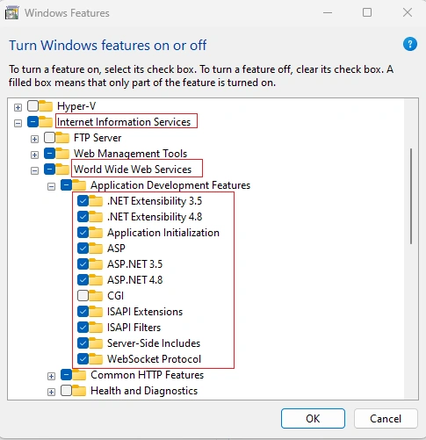Enable the CGI checkbox
The height and width of the screenshot is (440, 426).
tap(83, 296)
